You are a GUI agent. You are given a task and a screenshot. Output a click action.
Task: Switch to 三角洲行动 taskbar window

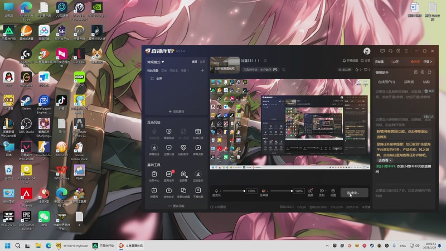pos(103,245)
